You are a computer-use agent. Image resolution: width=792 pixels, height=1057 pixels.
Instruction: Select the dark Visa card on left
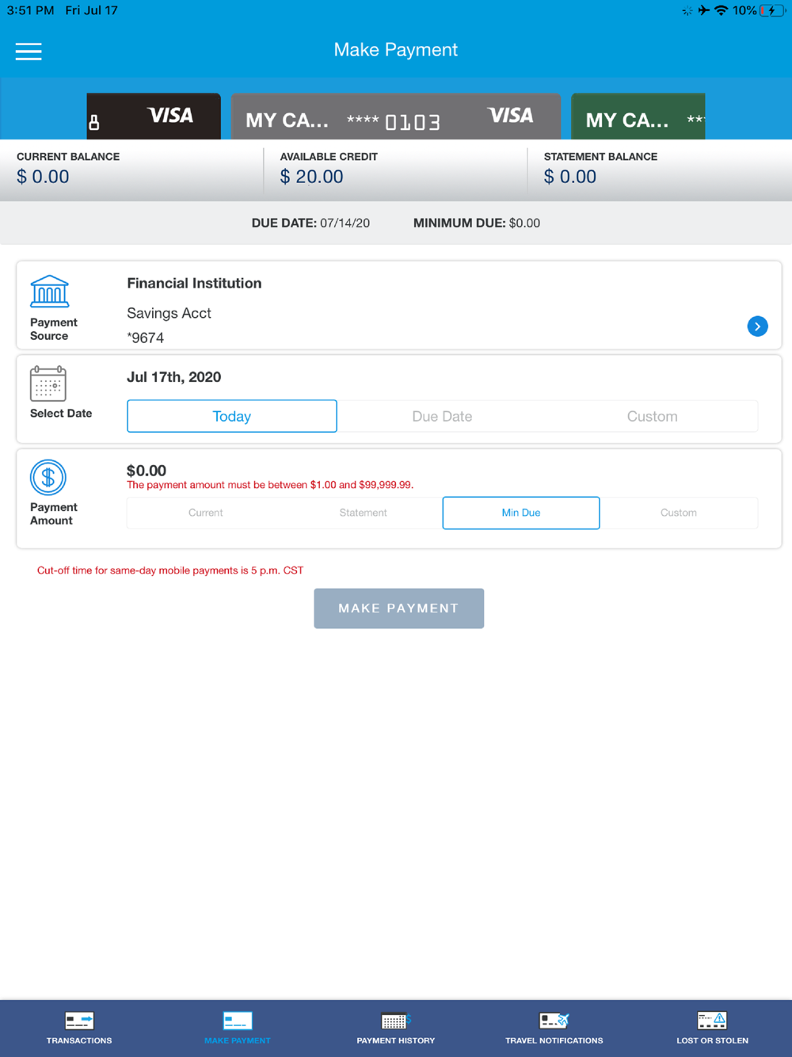click(154, 116)
